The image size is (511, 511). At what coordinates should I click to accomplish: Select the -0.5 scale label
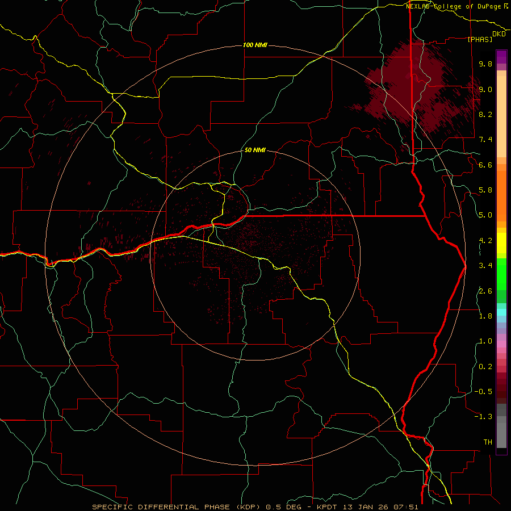pyautogui.click(x=483, y=392)
